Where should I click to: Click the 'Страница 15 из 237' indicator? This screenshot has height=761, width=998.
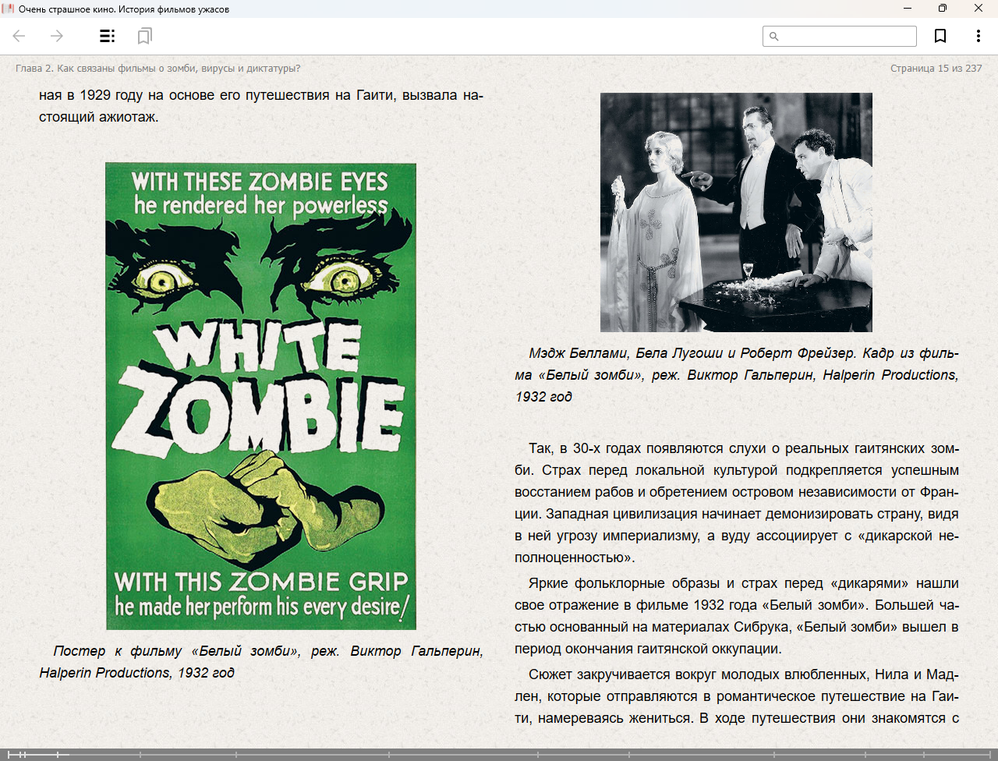(x=936, y=69)
